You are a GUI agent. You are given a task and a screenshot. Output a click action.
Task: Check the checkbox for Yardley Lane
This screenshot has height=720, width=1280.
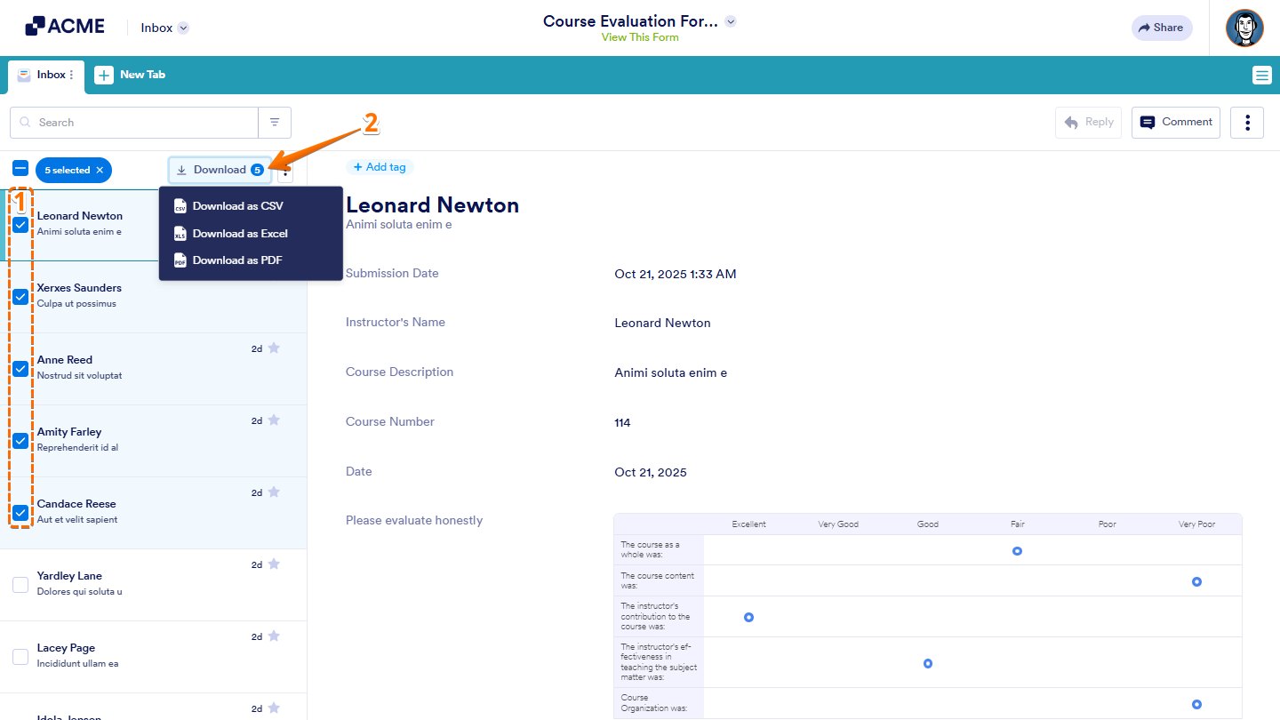20,585
